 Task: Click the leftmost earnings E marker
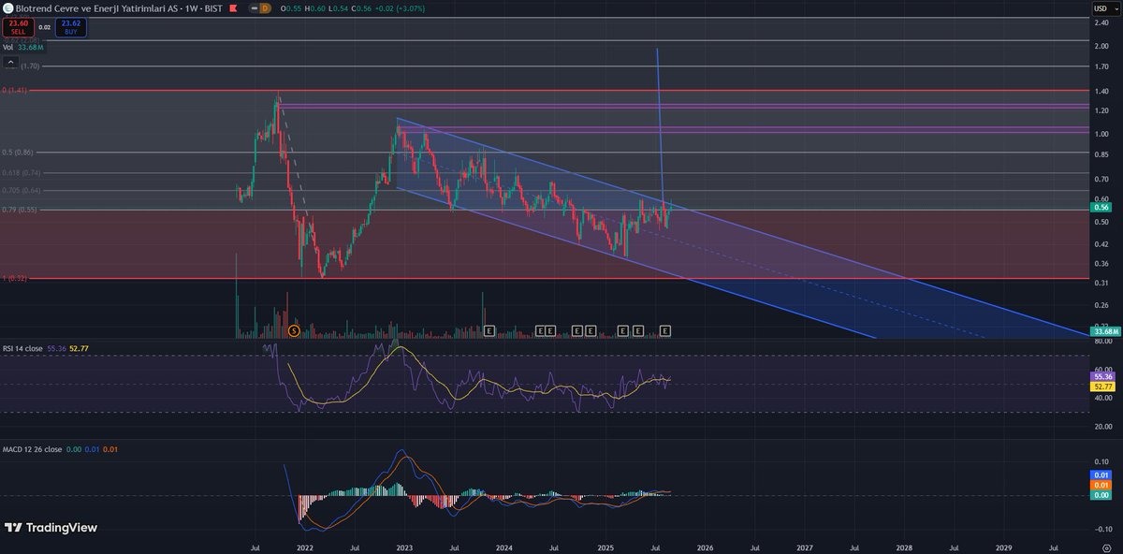(489, 331)
